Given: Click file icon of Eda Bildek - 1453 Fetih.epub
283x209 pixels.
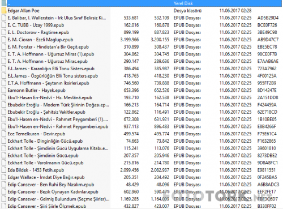Looking at the screenshot, I should 4,170.
